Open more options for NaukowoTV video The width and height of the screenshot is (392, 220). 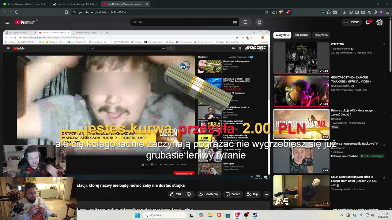384,144
